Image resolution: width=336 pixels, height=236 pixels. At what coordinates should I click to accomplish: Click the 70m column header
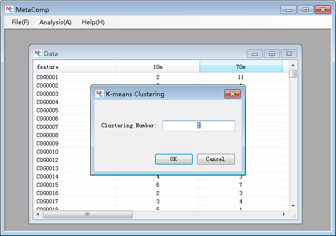(x=241, y=67)
